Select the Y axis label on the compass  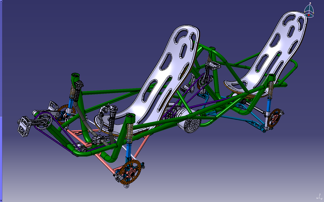coord(313,13)
